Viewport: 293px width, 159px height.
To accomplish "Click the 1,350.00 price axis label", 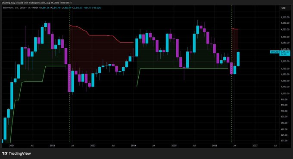I will [285, 81].
